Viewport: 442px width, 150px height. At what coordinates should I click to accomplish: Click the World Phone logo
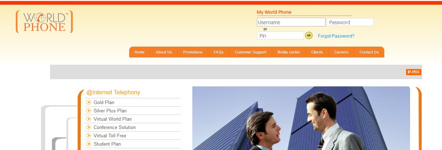pyautogui.click(x=44, y=22)
